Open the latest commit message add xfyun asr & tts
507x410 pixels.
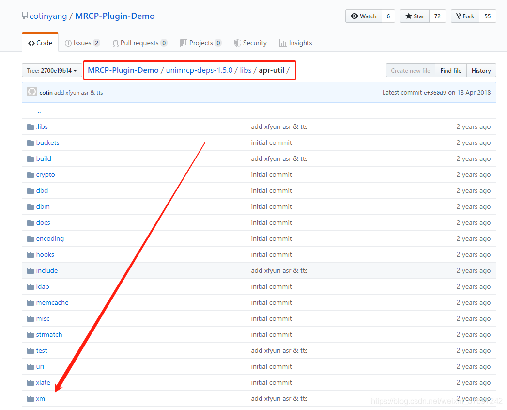(78, 93)
